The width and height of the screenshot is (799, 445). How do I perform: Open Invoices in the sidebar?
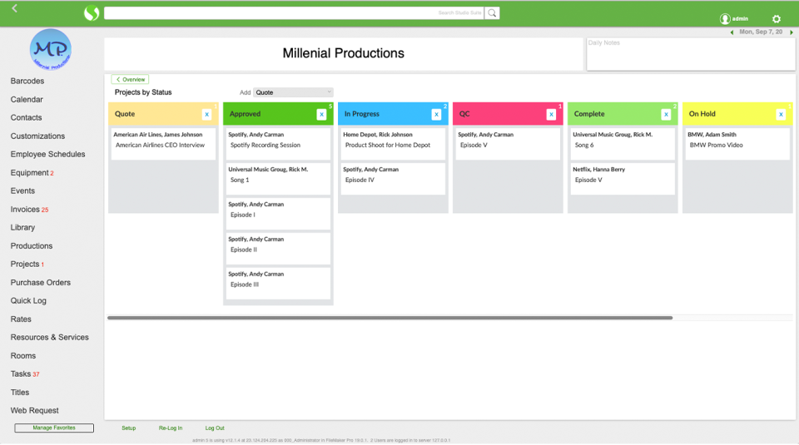25,210
